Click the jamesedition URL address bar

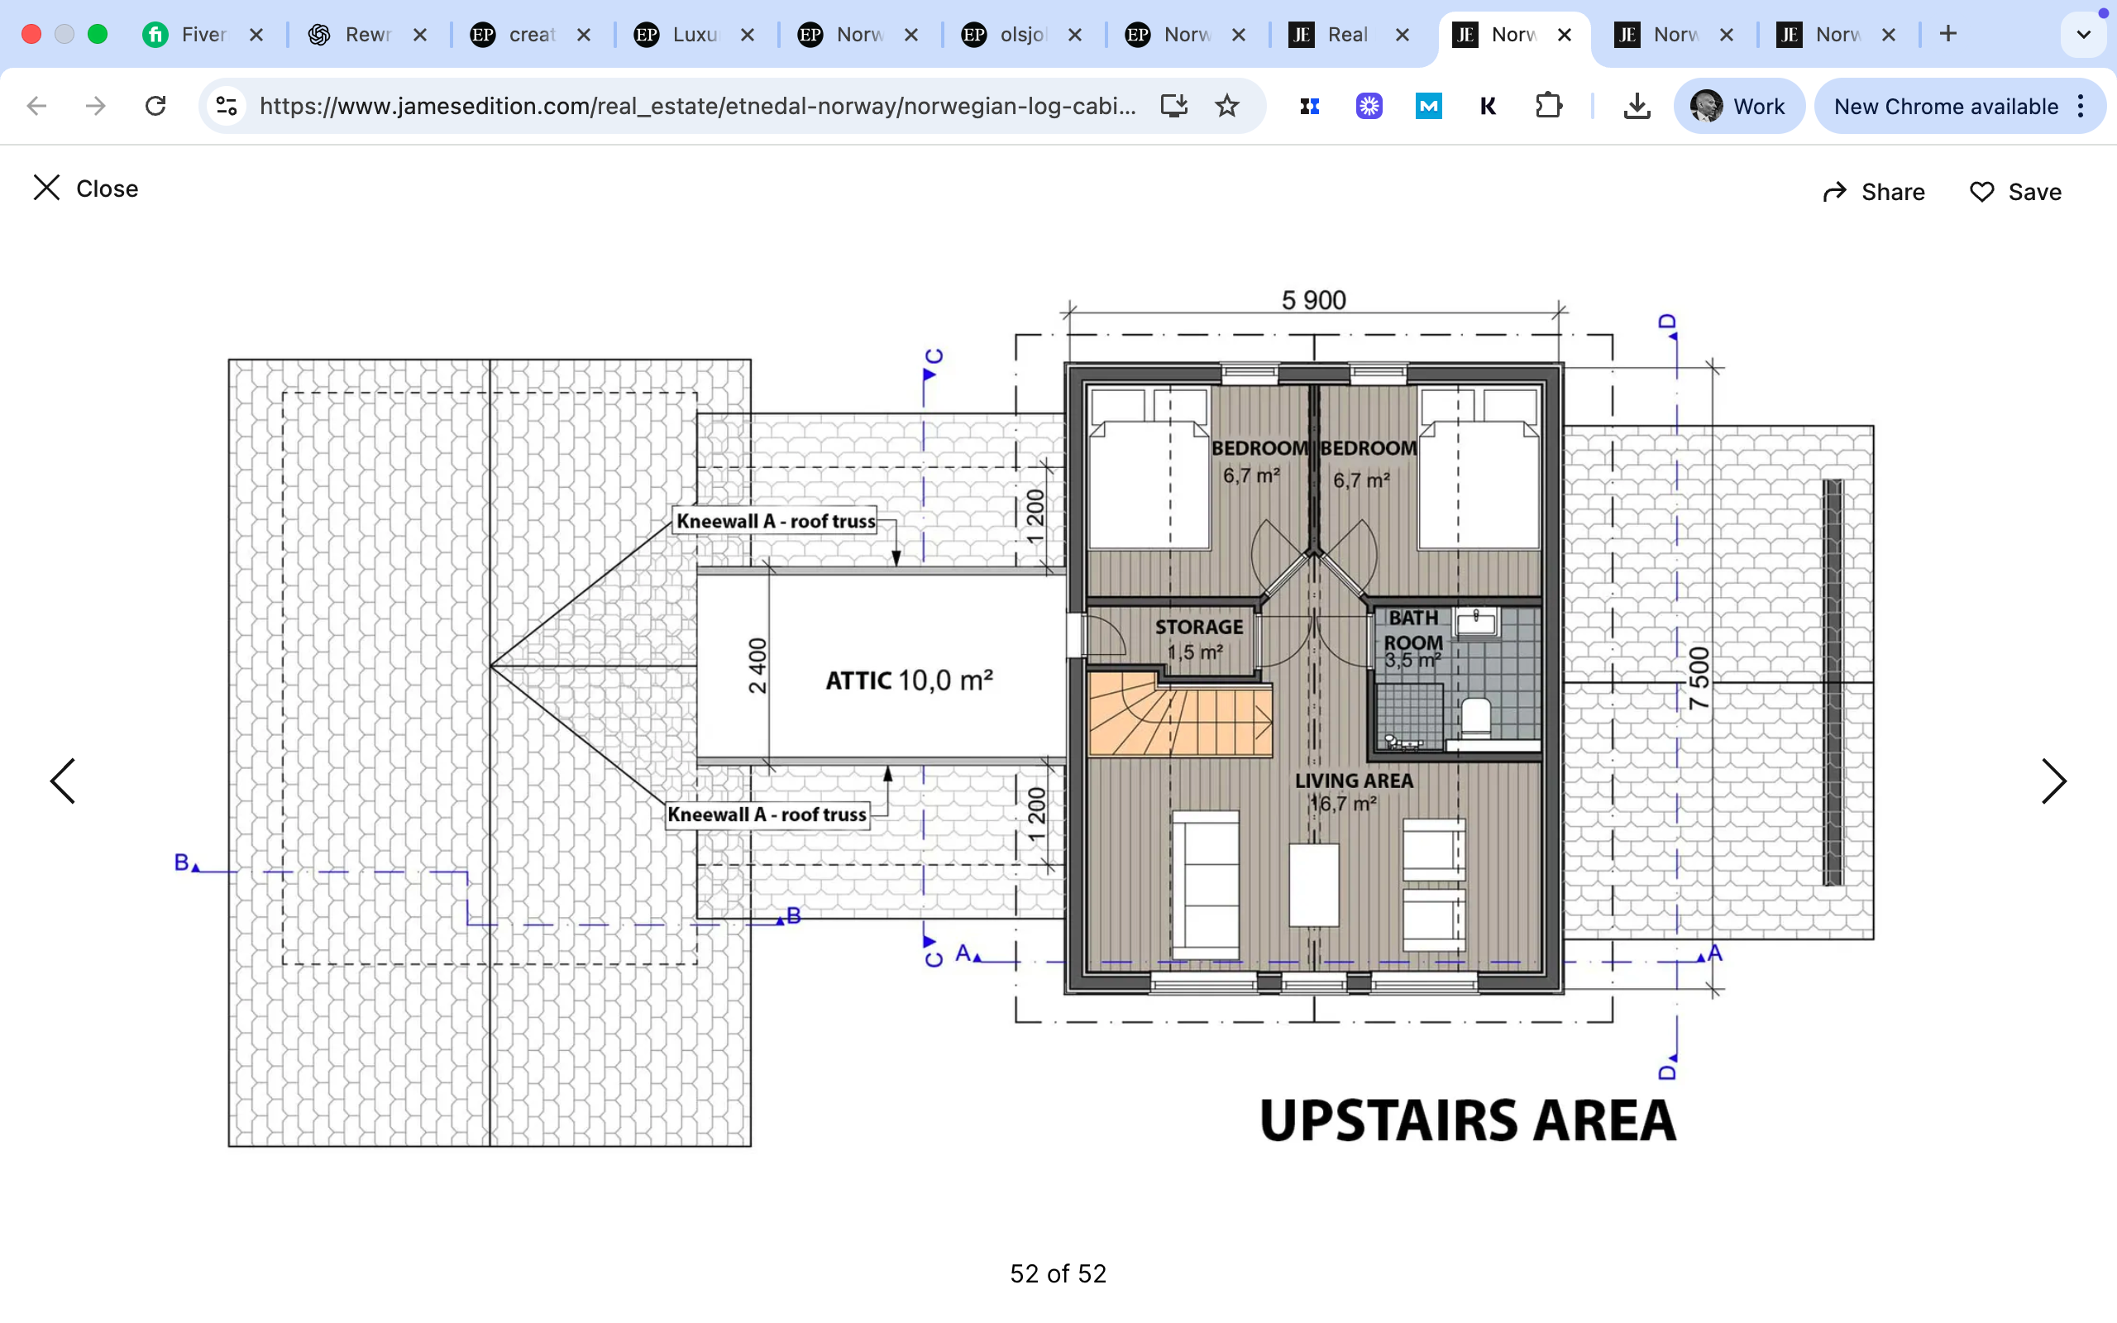click(x=697, y=106)
